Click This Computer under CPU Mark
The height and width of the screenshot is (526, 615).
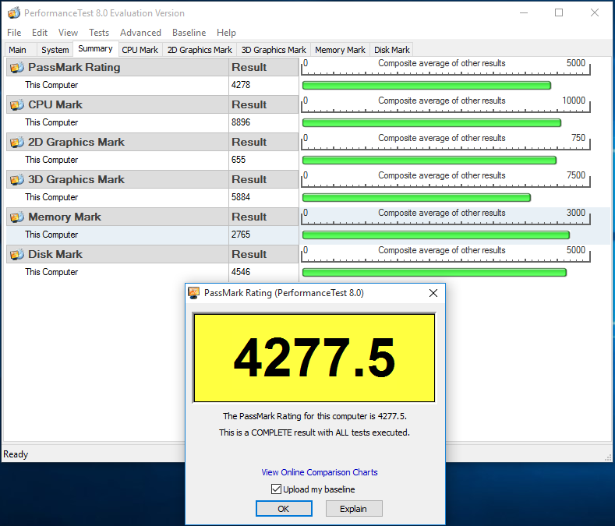tap(51, 122)
